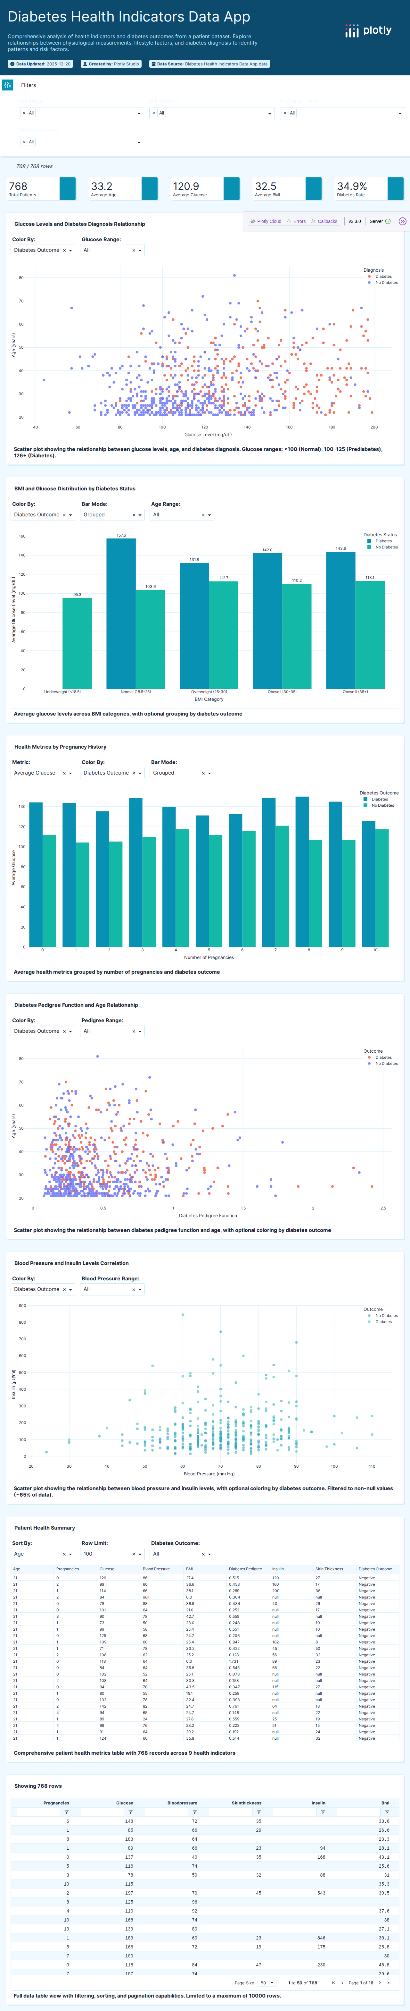The image size is (410, 2011).
Task: Open filter funnel for Insulin column
Action: pyautogui.click(x=323, y=1812)
